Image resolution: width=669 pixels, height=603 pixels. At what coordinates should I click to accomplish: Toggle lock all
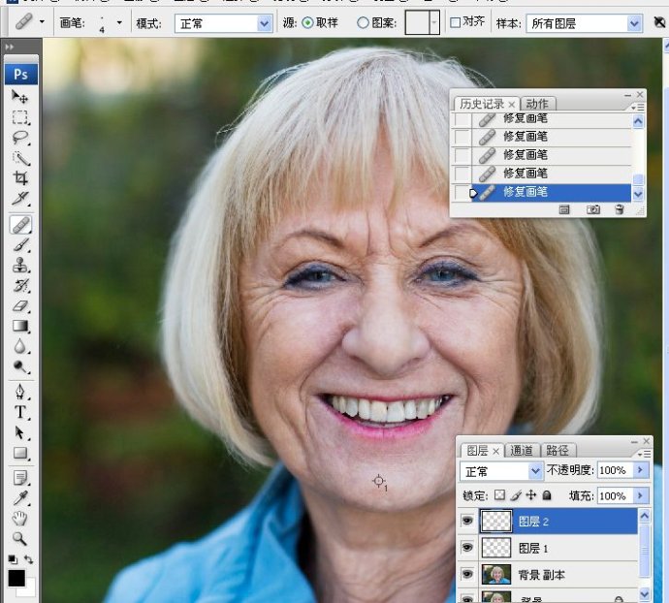tap(547, 495)
